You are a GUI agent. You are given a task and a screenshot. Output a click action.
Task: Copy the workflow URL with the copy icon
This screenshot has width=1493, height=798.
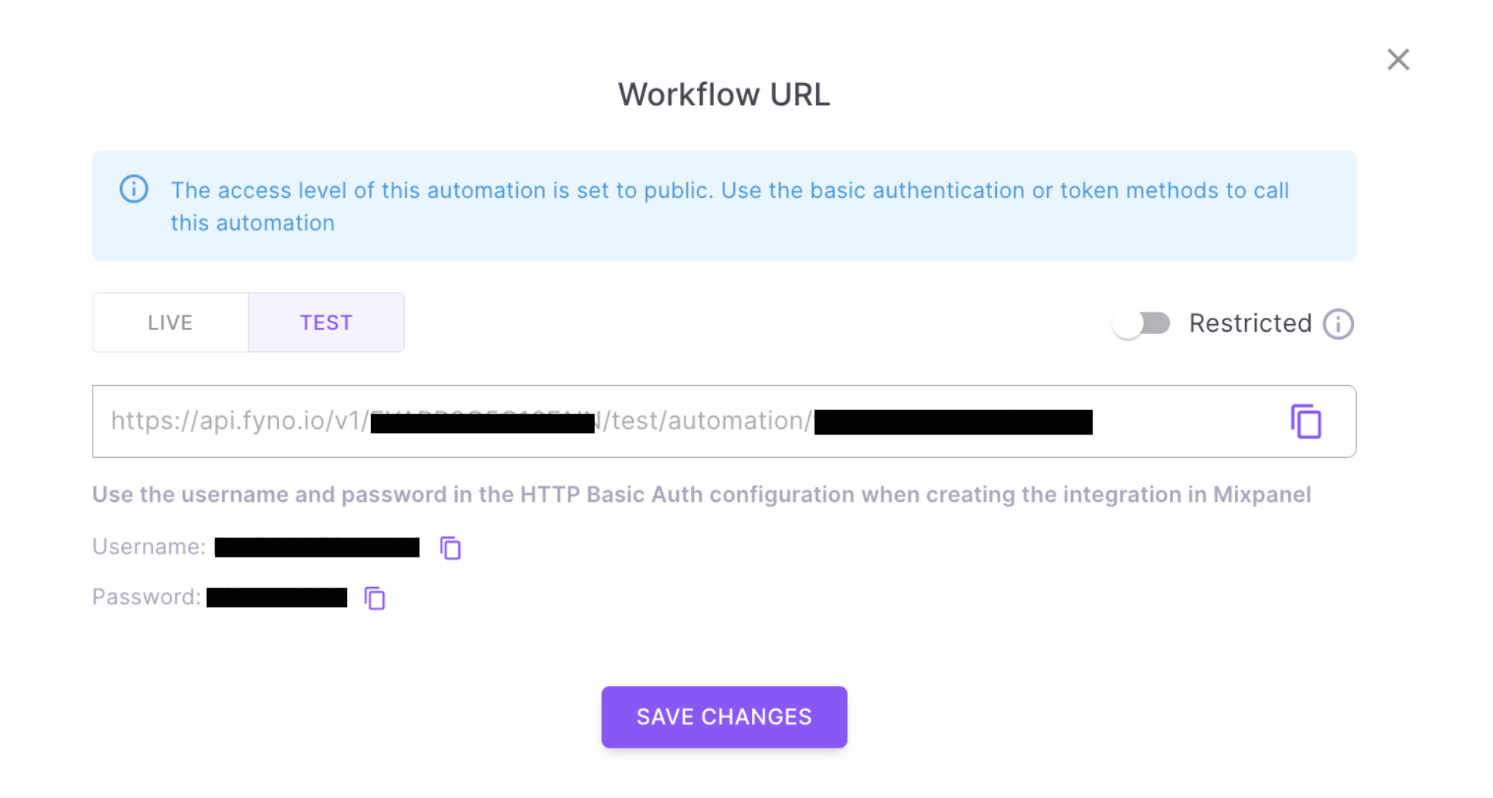[x=1305, y=421]
